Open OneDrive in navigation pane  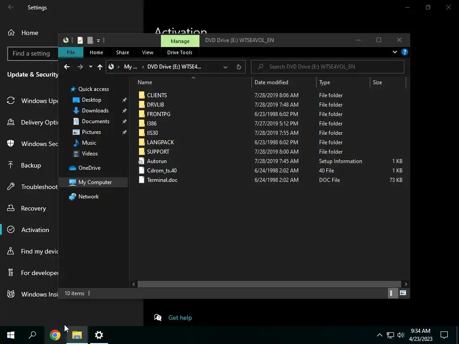89,168
